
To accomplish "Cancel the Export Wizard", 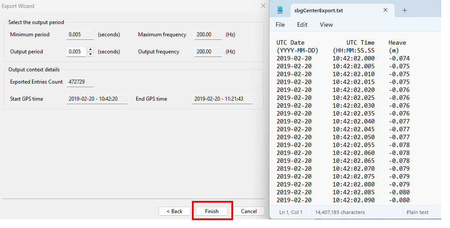I will click(x=249, y=211).
